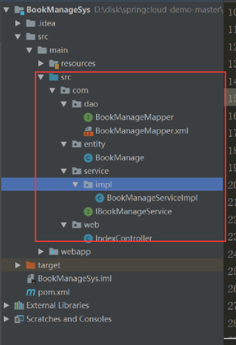Select the service package label
Image resolution: width=236 pixels, height=345 pixels.
pyautogui.click(x=97, y=171)
